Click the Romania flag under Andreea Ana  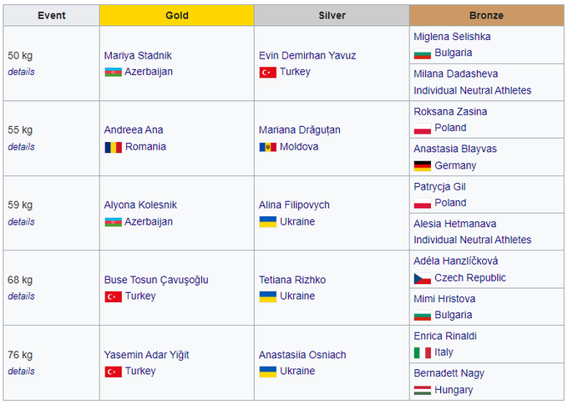[x=113, y=147]
